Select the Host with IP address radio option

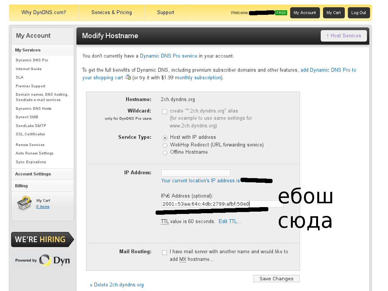tap(165, 138)
